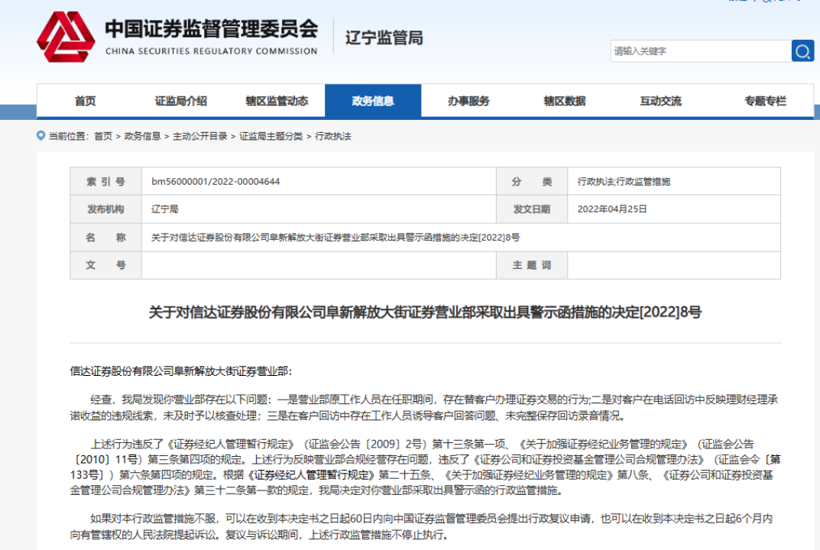Viewport: 820px width, 550px height.
Task: Select the 辖区监管动态 menu item
Action: click(x=277, y=101)
